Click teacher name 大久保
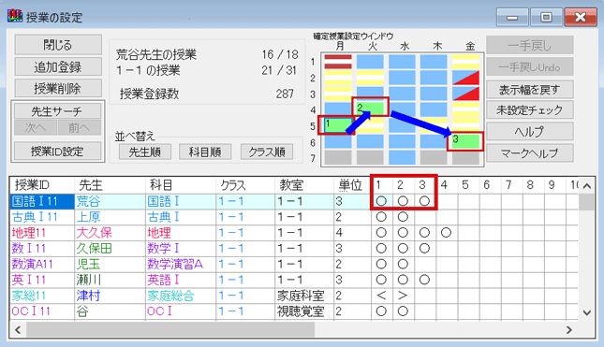Screen dimensions: 604x347 pos(95,233)
